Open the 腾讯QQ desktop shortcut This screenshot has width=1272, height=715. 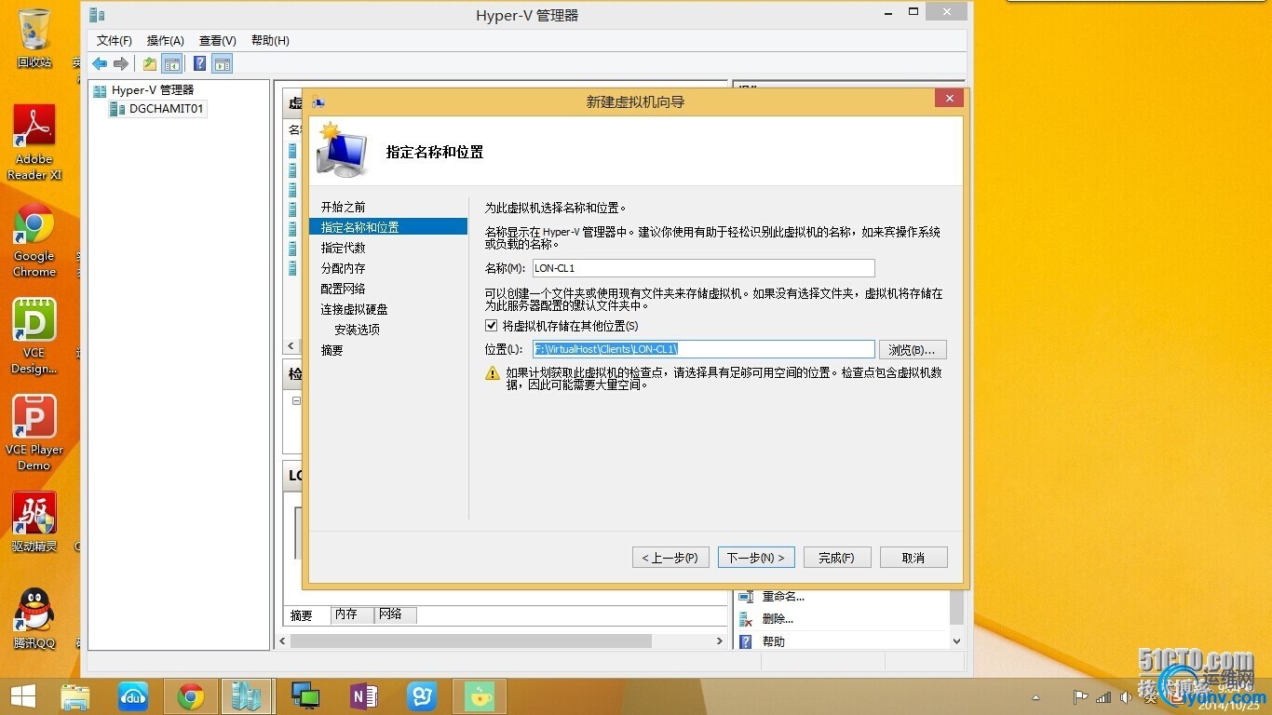(x=34, y=619)
